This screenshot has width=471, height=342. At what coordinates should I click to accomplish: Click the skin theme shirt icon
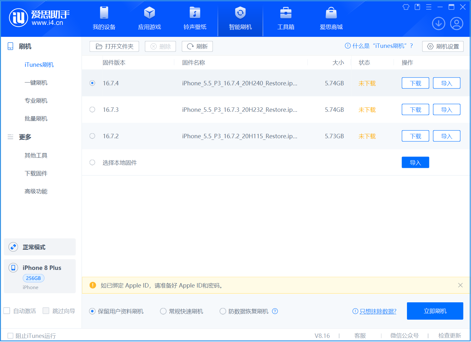(406, 7)
